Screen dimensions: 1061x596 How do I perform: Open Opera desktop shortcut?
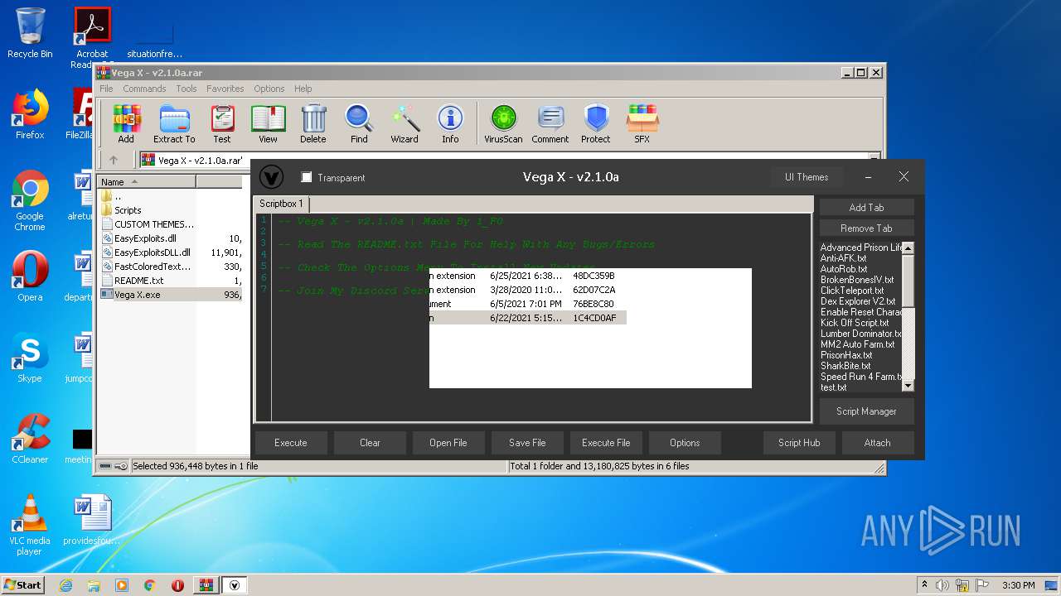pyautogui.click(x=30, y=276)
